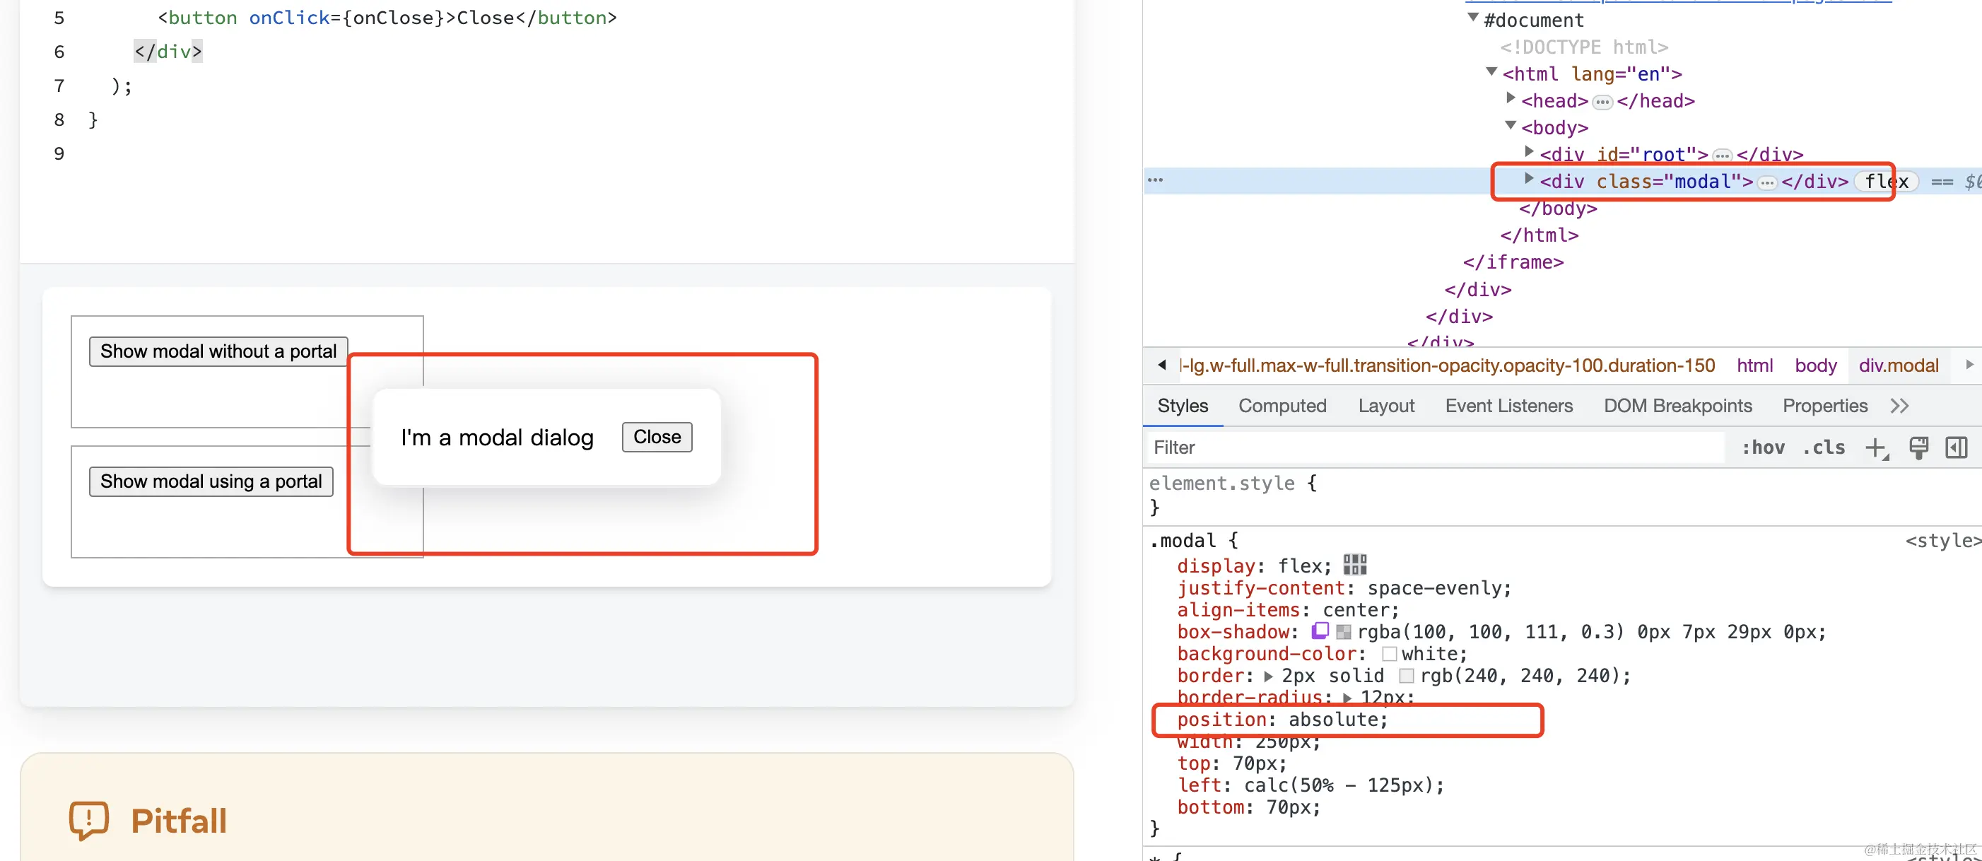This screenshot has width=1982, height=861.
Task: Toggle the .cls class editor
Action: pos(1823,447)
